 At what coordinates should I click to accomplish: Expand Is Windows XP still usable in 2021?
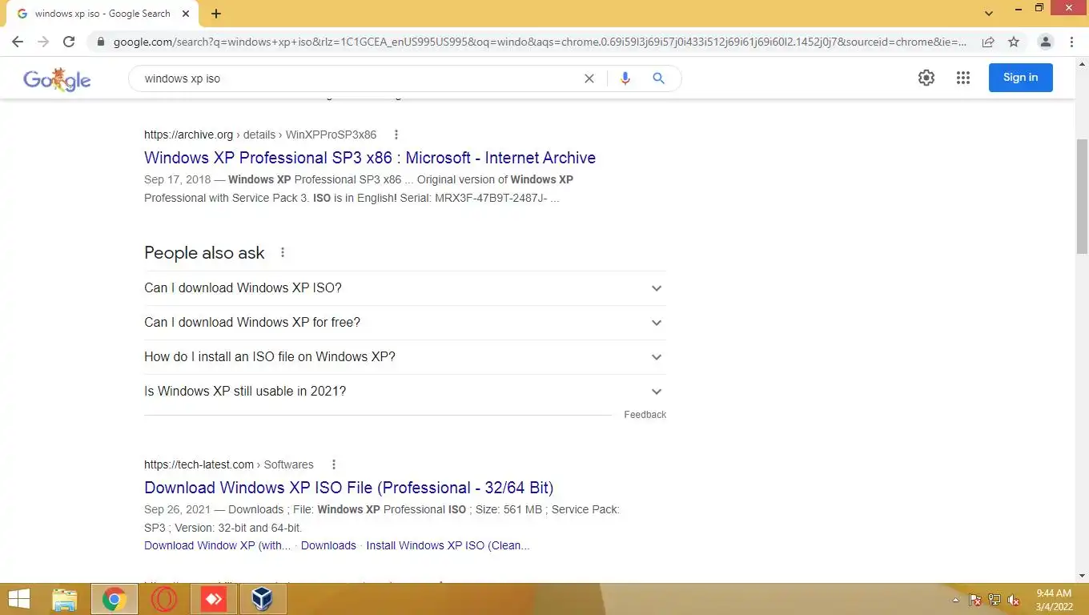404,392
